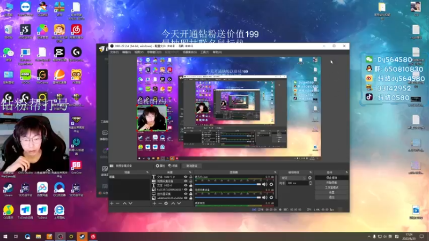429x241 pixels.
Task: Move the selected scene up
Action: [x=124, y=204]
